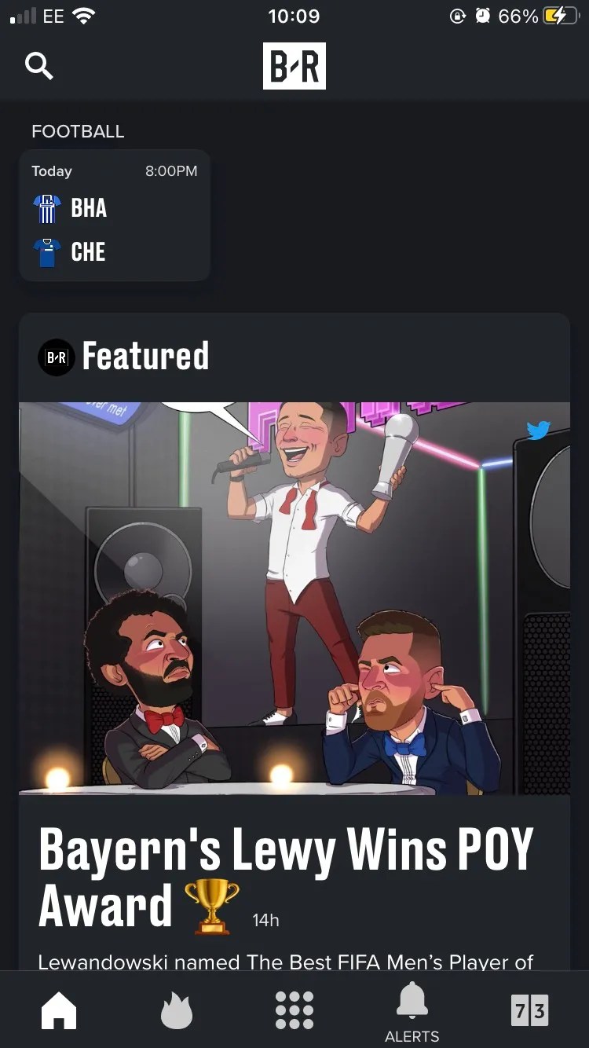The image size is (589, 1048).
Task: Go to the Home tab
Action: tap(59, 1010)
